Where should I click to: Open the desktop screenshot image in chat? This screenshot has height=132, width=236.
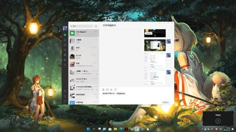[x=155, y=45]
